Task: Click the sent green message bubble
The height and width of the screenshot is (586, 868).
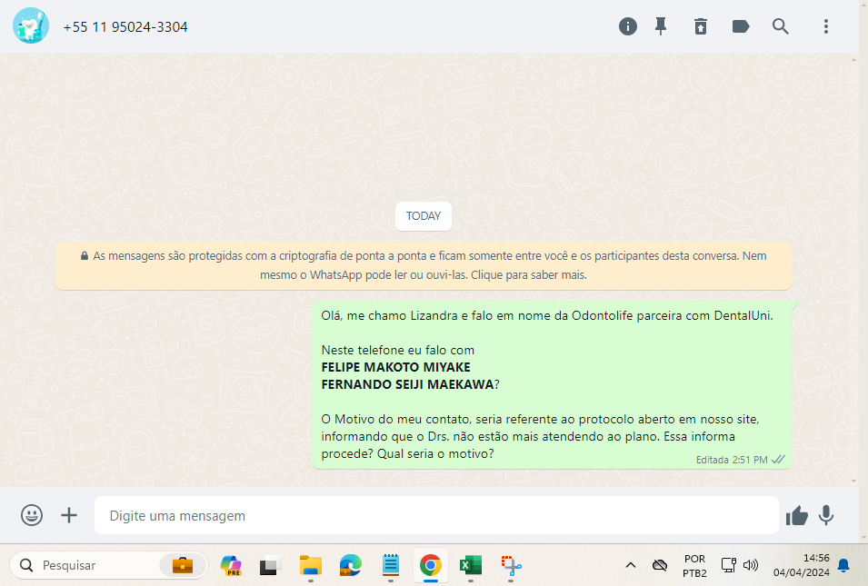Action: point(552,385)
